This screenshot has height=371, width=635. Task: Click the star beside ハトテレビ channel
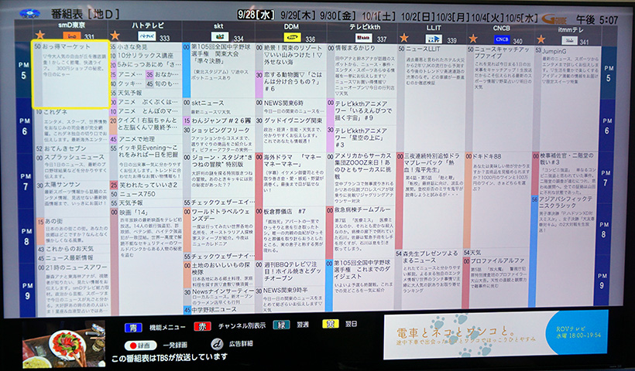115,36
